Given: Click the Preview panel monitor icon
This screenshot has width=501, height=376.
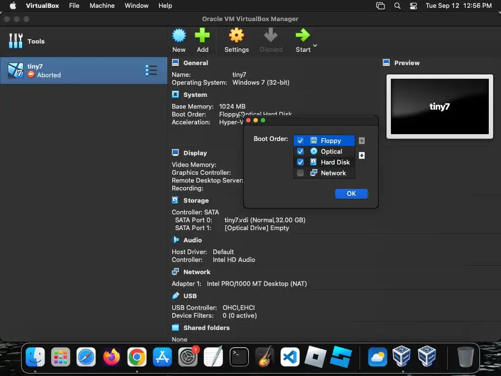Looking at the screenshot, I should tap(387, 63).
